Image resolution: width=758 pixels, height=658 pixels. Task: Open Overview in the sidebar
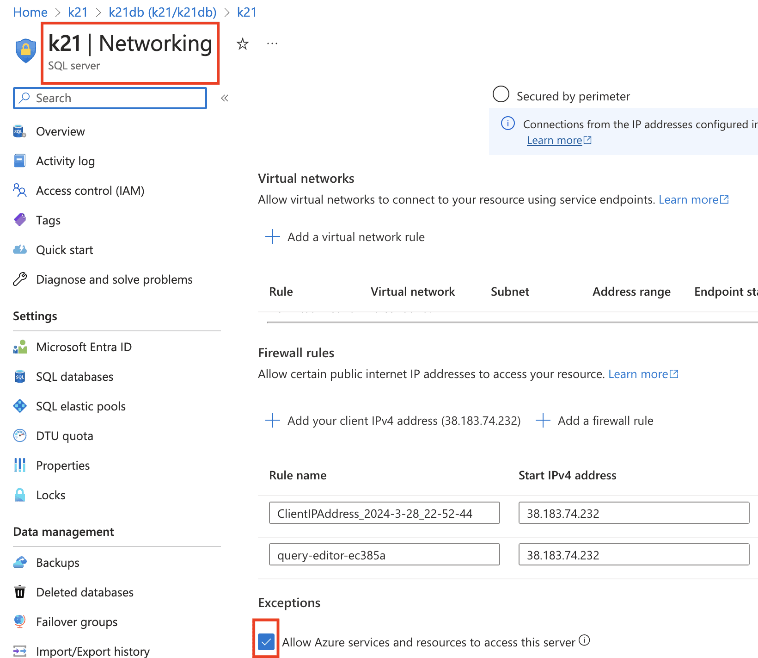click(x=60, y=131)
